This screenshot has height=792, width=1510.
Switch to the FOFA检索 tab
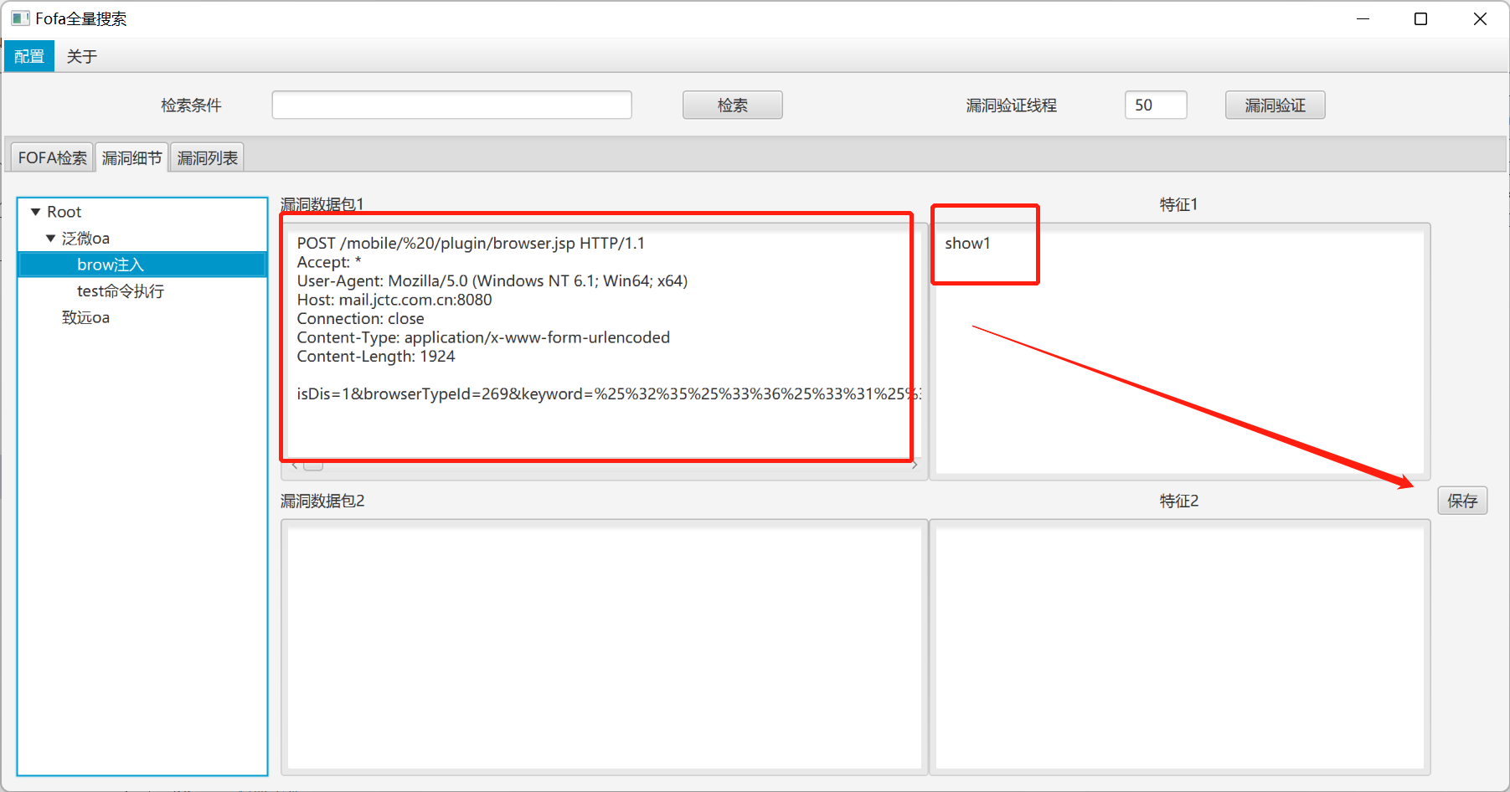[52, 157]
